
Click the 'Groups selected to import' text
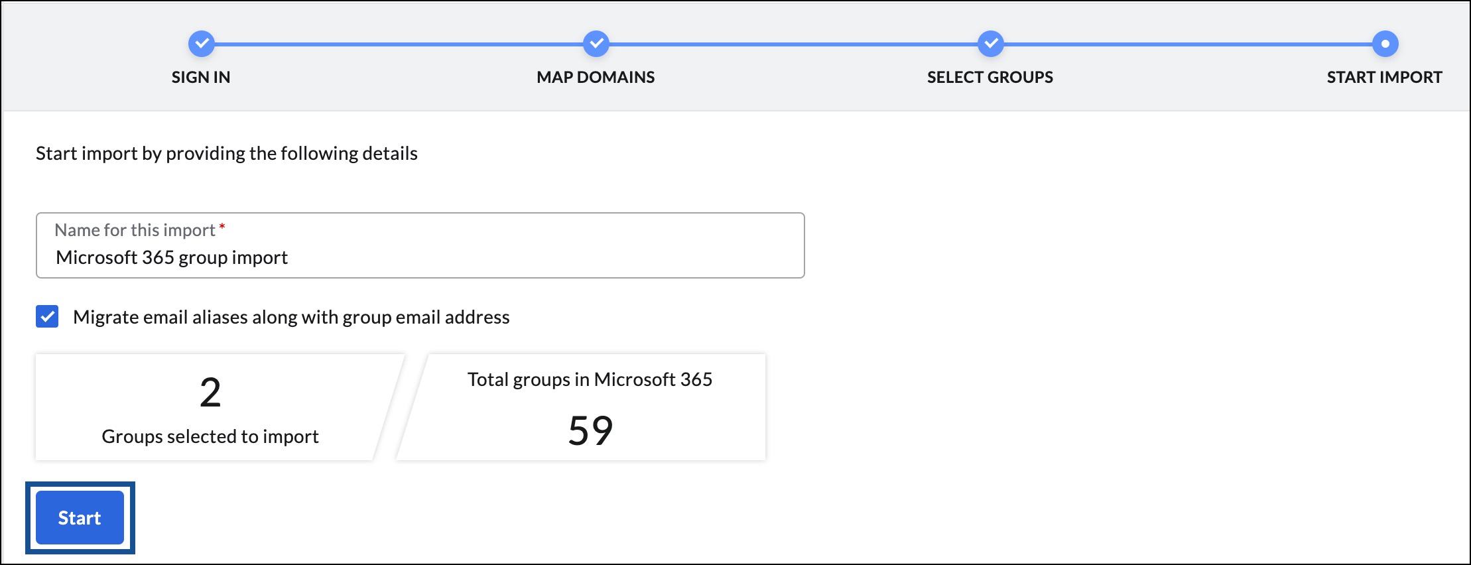[x=210, y=436]
